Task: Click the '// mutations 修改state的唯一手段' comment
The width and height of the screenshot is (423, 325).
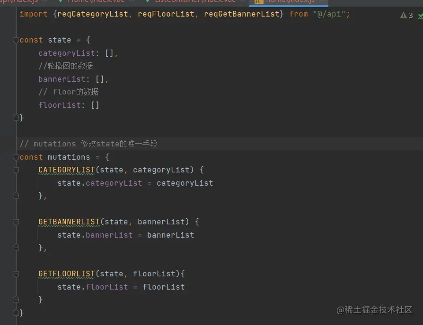Action: tap(88, 144)
